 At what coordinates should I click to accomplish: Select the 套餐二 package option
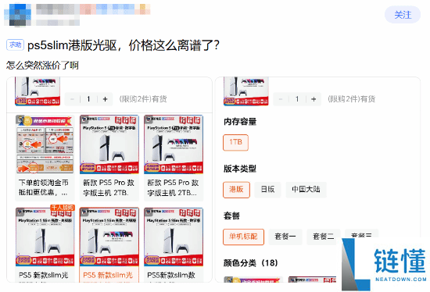point(324,237)
